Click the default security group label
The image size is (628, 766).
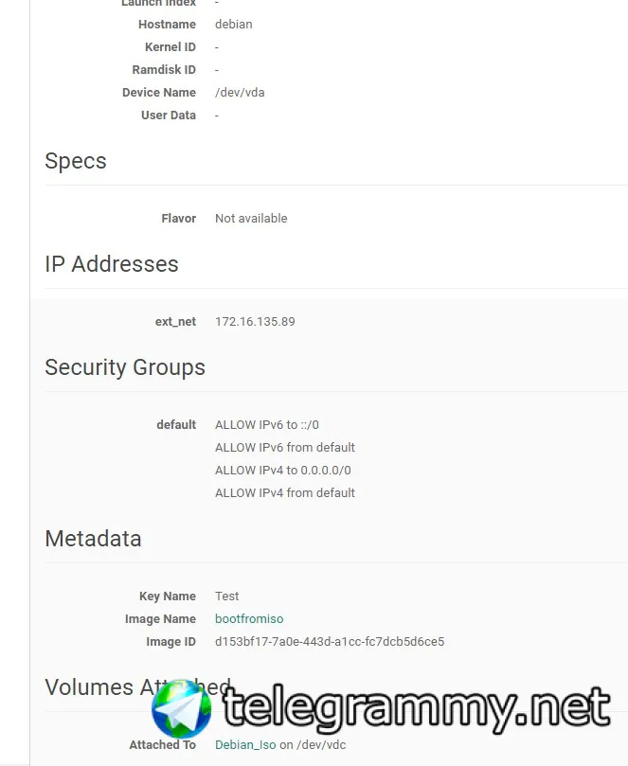tap(176, 425)
